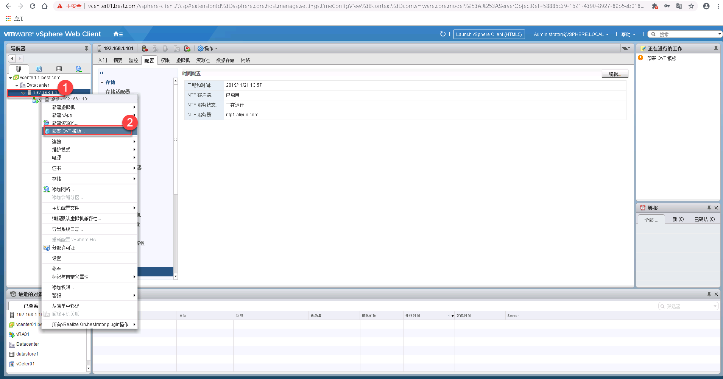Image resolution: width=723 pixels, height=379 pixels.
Task: Launch vSphere Client (HTML5)
Action: 489,34
